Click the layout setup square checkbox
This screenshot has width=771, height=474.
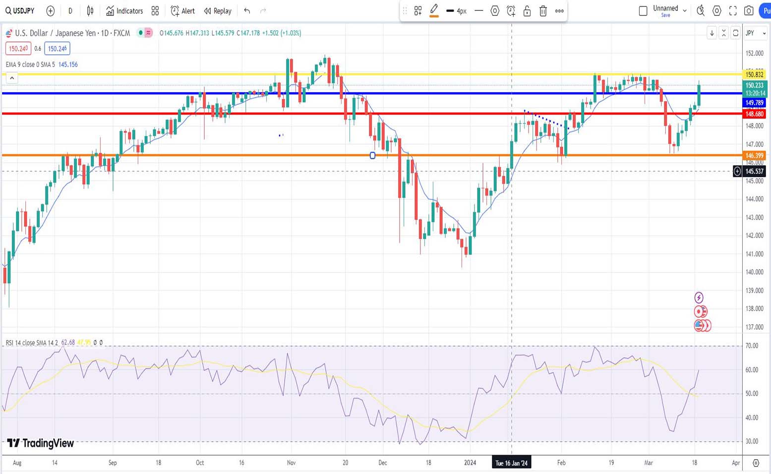pos(643,11)
